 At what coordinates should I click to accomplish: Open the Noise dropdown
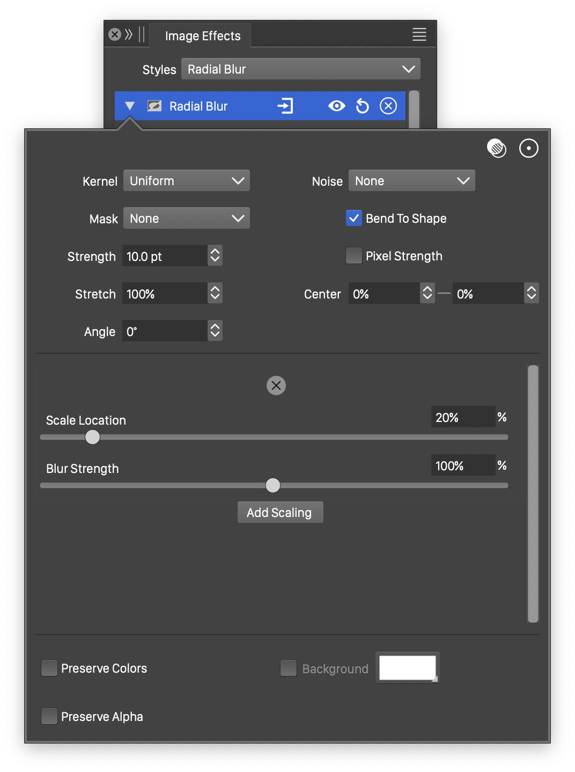[411, 181]
